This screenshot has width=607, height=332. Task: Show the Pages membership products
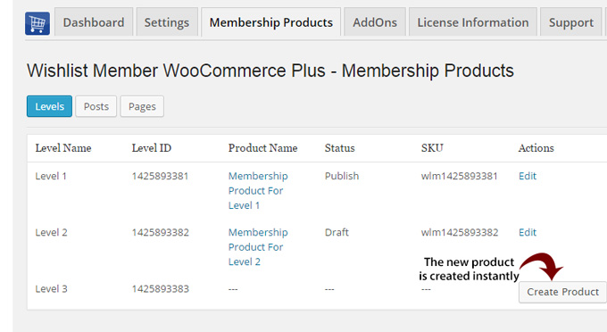[142, 106]
